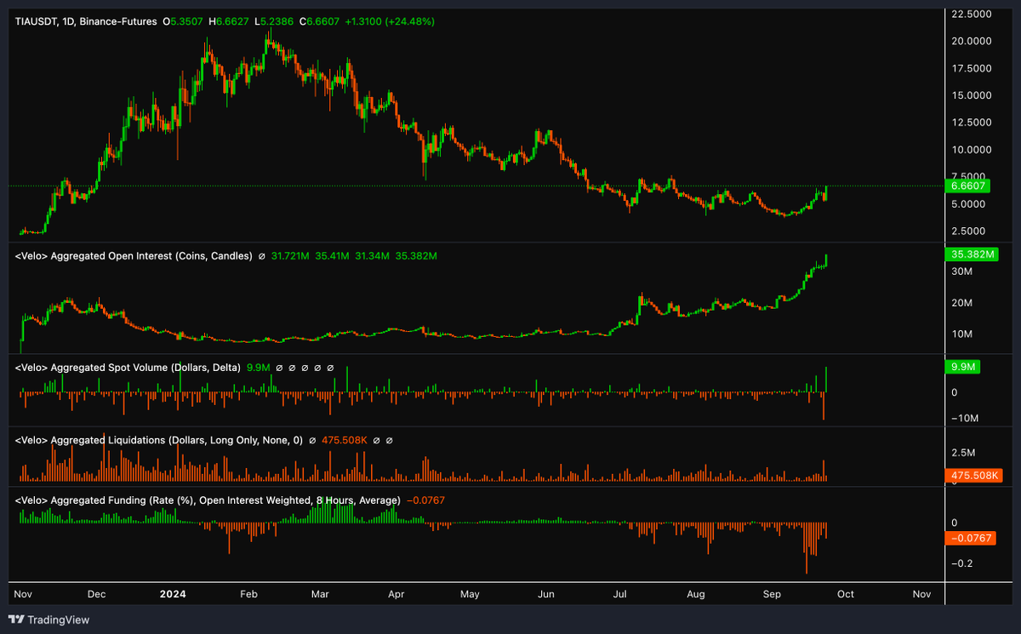Click the -10M spot volume axis label
Viewport: 1021px width, 634px height.
click(x=967, y=418)
